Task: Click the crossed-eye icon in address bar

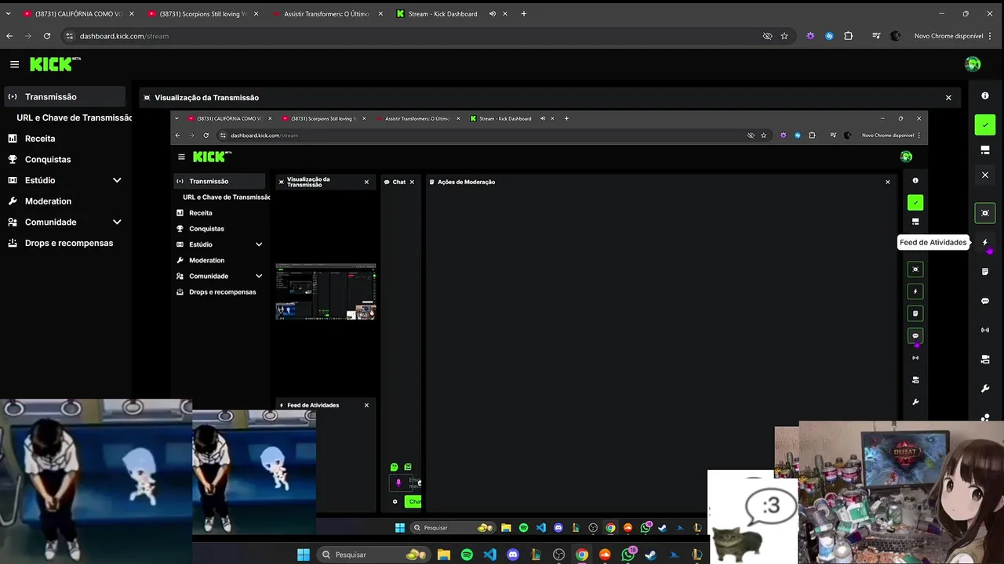Action: click(x=767, y=36)
